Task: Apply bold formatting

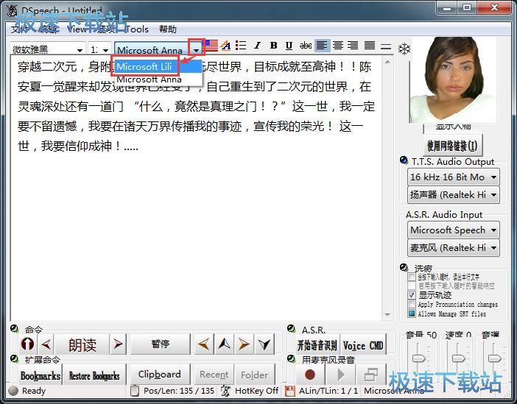Action: pos(273,46)
